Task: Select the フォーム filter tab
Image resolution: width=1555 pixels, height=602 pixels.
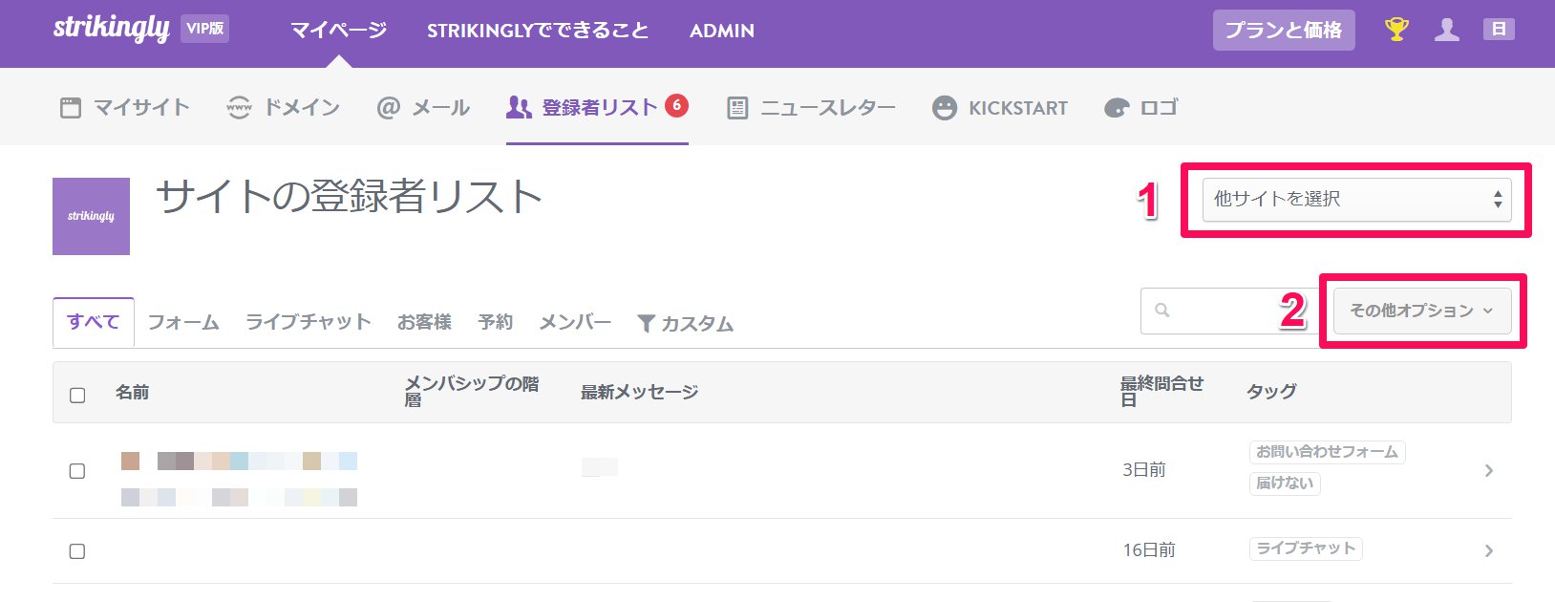Action: pyautogui.click(x=183, y=323)
